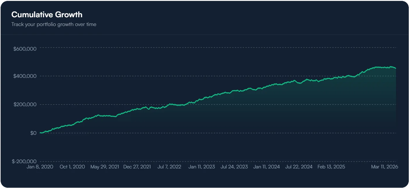Select the $200,000 y-axis label
The height and width of the screenshot is (188, 410).
(25, 104)
